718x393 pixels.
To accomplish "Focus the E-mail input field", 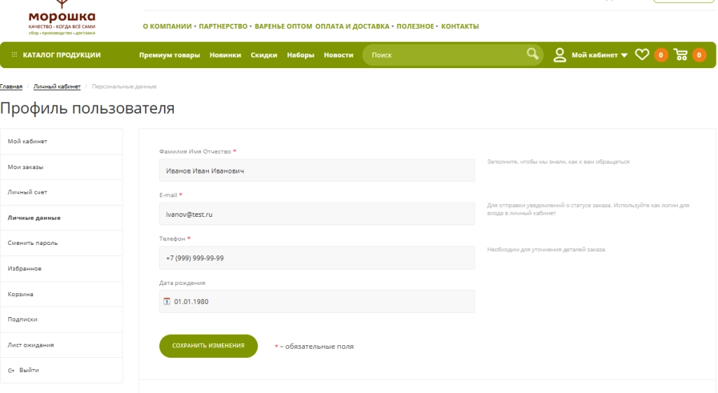I will click(x=317, y=214).
